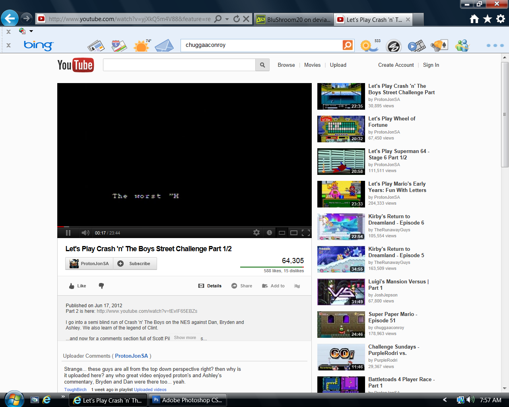Image resolution: width=509 pixels, height=407 pixels.
Task: Click the stop loading X in address bar
Action: point(246,19)
